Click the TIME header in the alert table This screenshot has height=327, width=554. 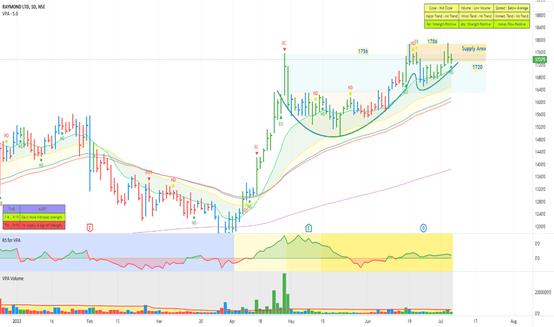tap(12, 209)
